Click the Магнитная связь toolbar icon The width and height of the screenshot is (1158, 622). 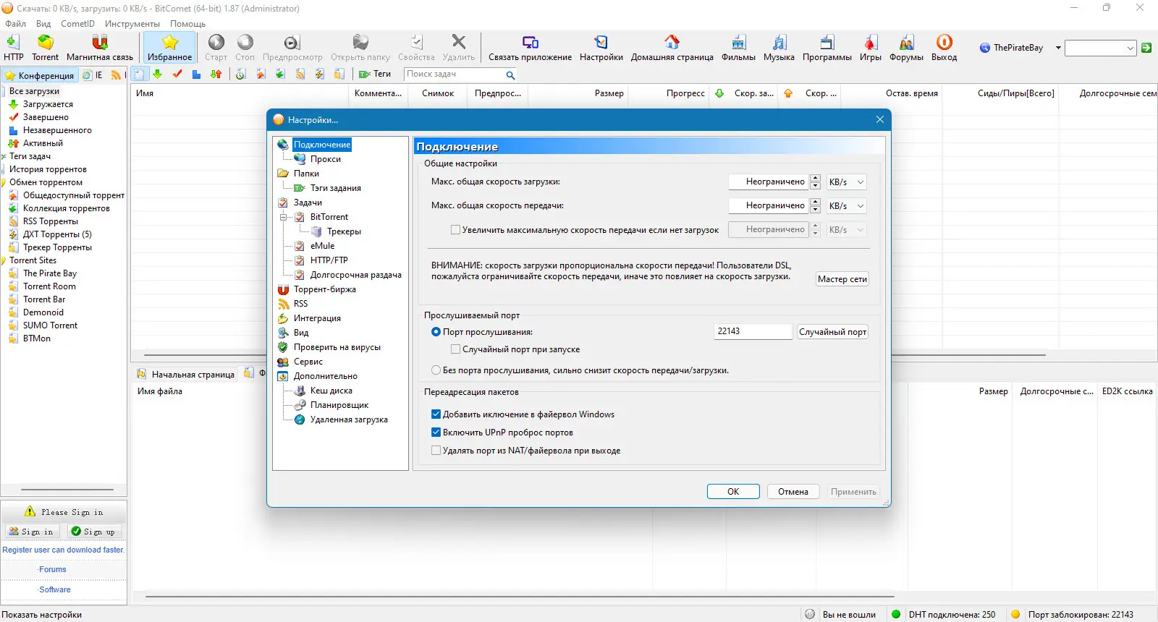(x=100, y=48)
